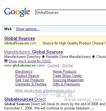Show stock quote for GSOL

[x=30, y=61]
